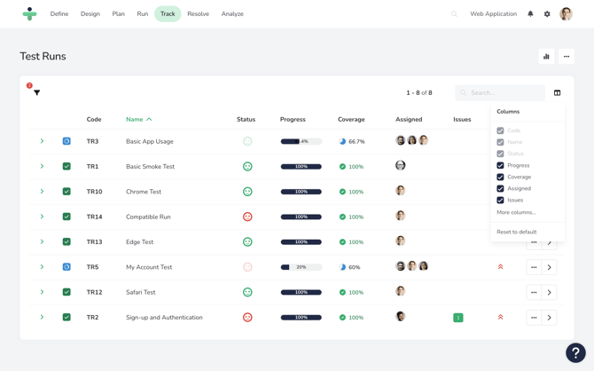Click TR5 in-progress state icon

tap(66, 267)
